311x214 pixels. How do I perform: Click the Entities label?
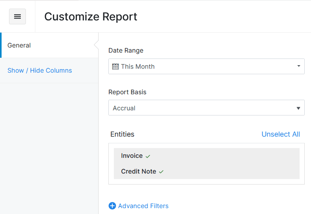pyautogui.click(x=123, y=134)
